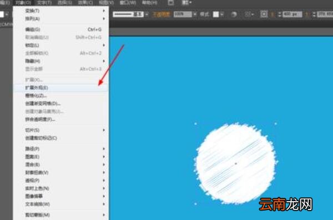The height and width of the screenshot is (220, 333).
Task: Open the opacity value dropdown arrow
Action: point(195,14)
